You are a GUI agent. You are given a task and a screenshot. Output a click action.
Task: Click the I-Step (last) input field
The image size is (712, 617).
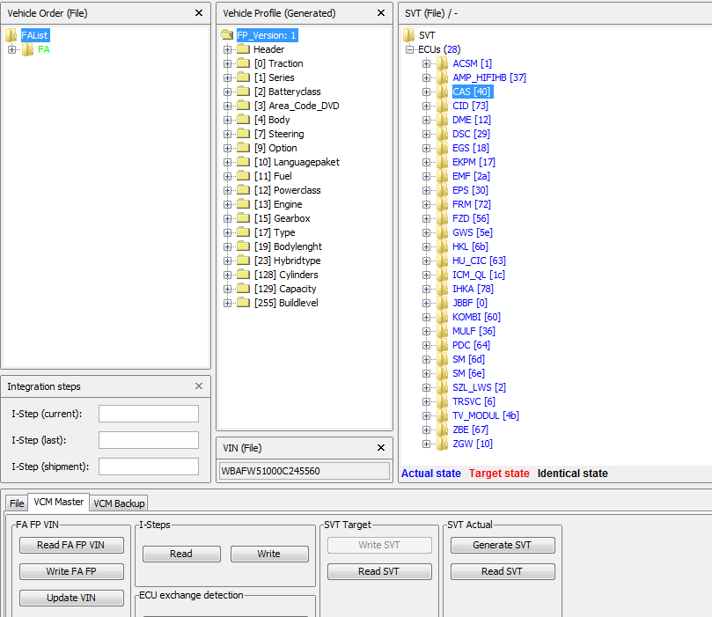(149, 440)
